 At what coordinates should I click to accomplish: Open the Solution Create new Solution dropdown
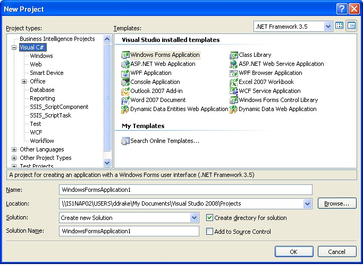(x=194, y=218)
